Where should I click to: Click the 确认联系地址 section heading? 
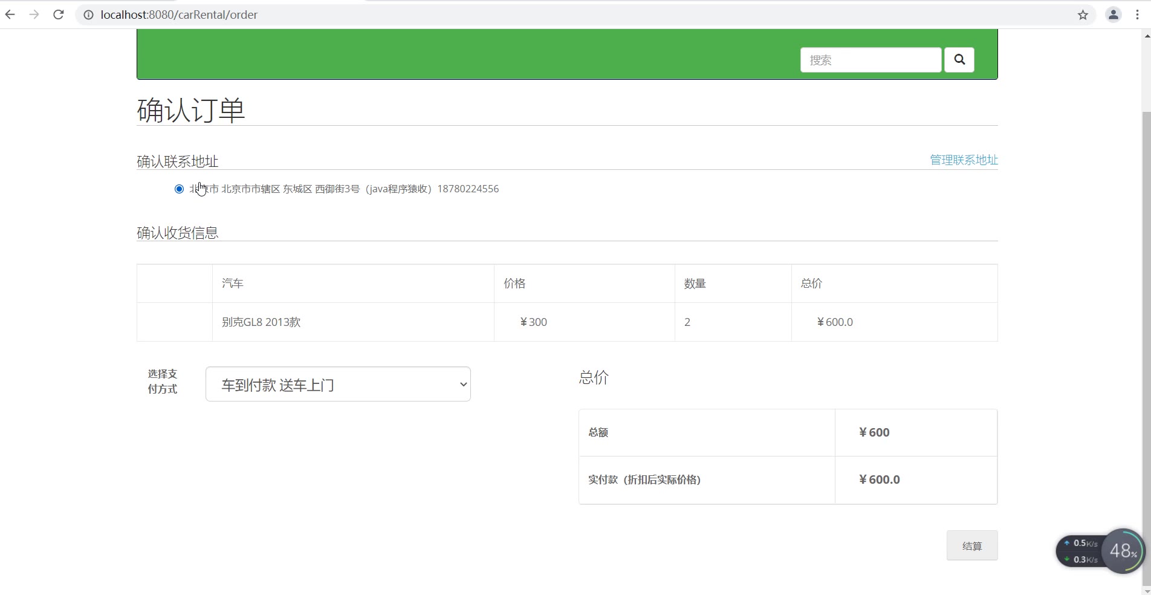178,161
